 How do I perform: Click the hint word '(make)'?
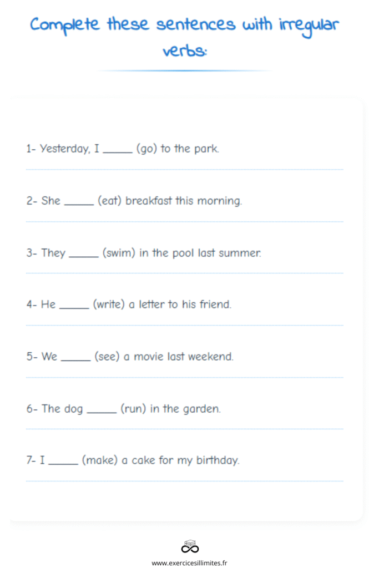[x=100, y=460]
